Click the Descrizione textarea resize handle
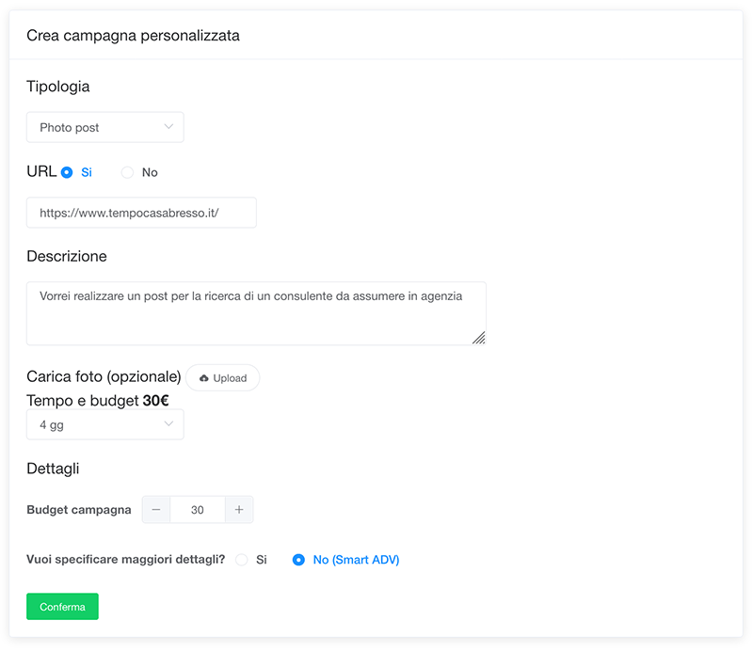This screenshot has height=652, width=753. (x=479, y=338)
